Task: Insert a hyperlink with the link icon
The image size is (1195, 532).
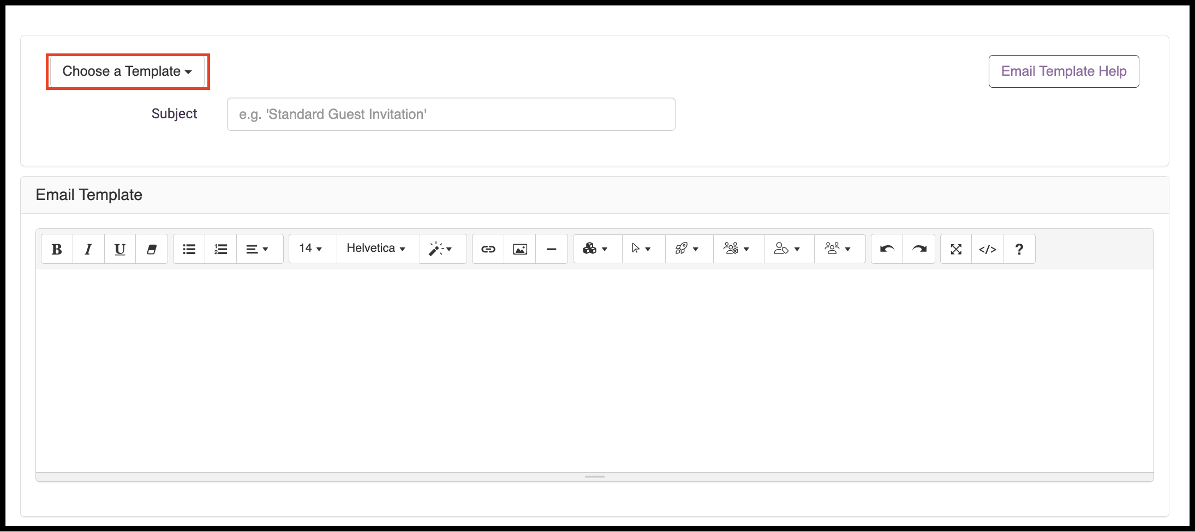Action: [488, 249]
